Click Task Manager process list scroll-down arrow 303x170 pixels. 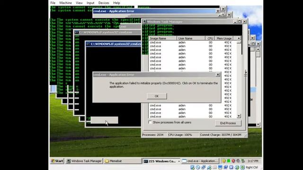tap(239, 116)
